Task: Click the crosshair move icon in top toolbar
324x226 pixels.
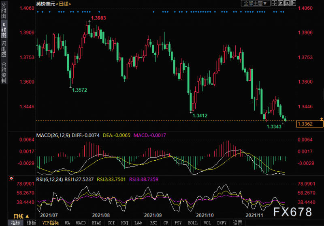Action: tap(275, 3)
